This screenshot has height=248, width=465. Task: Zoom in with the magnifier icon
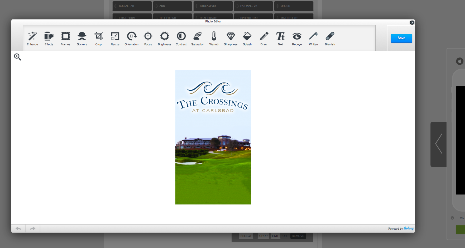point(17,57)
